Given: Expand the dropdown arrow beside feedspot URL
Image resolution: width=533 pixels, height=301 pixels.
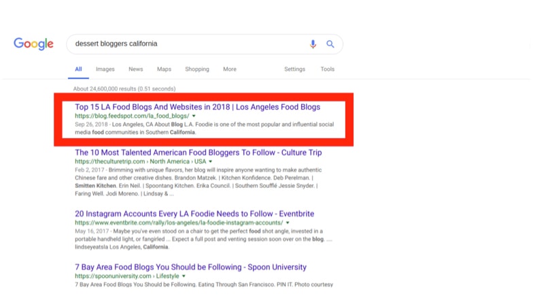Looking at the screenshot, I should click(194, 116).
